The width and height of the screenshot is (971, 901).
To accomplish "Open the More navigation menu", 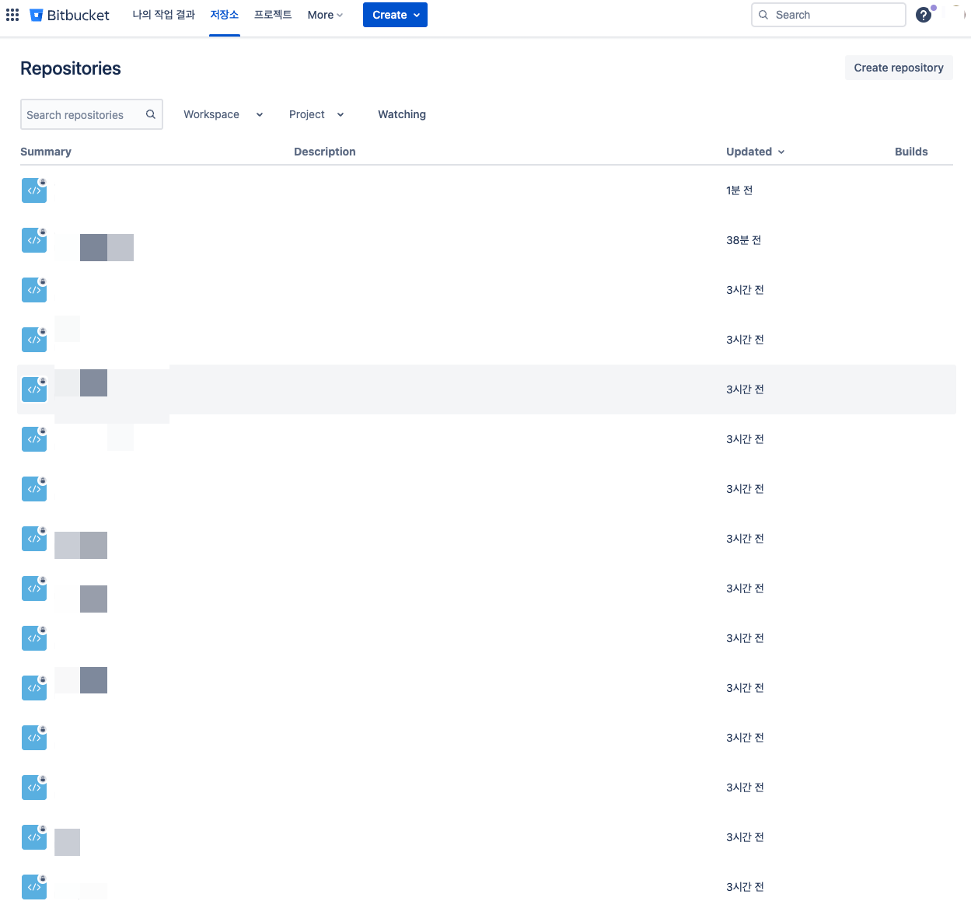I will coord(325,15).
